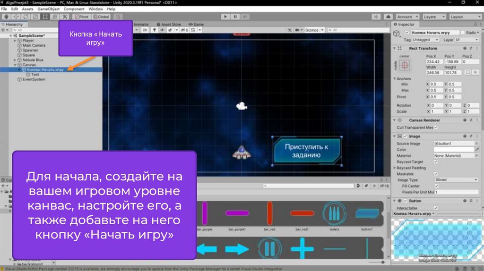Click the Pos X field
This screenshot has width=484, height=271.
click(x=434, y=62)
